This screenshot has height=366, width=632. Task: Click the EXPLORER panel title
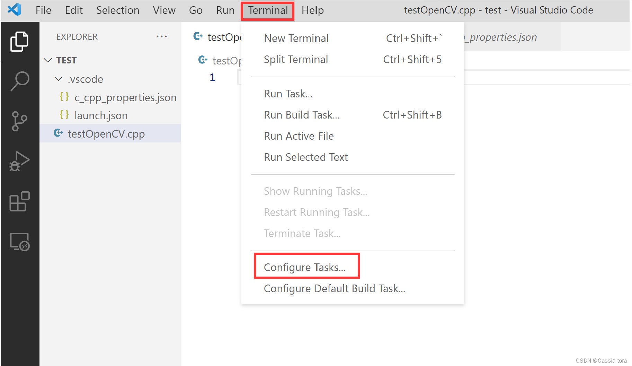point(77,37)
